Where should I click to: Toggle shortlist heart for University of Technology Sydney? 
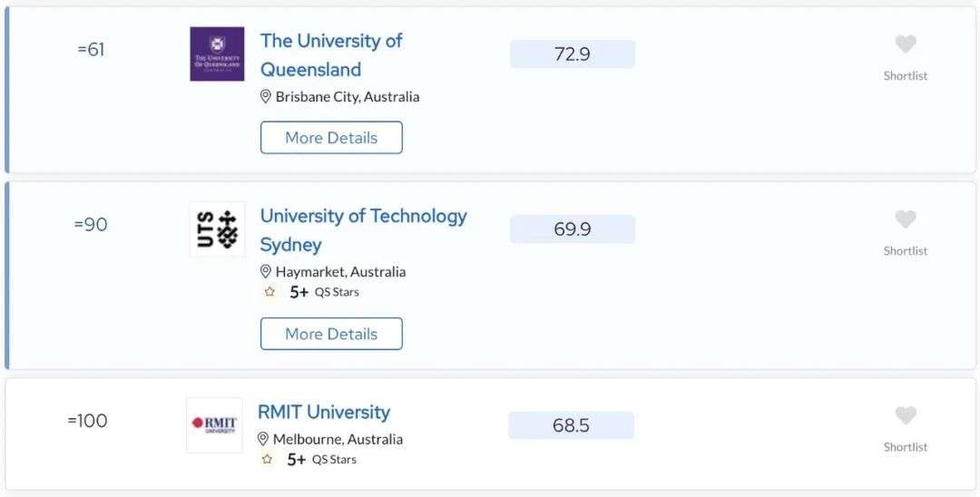pos(905,219)
